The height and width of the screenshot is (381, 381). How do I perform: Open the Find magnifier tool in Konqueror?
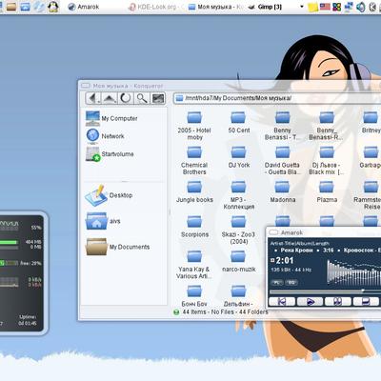point(142,98)
